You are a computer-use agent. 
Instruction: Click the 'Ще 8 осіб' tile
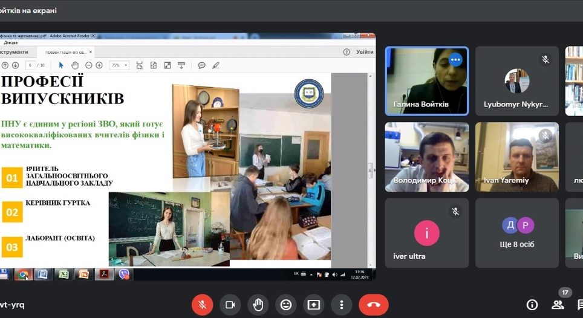(x=516, y=233)
